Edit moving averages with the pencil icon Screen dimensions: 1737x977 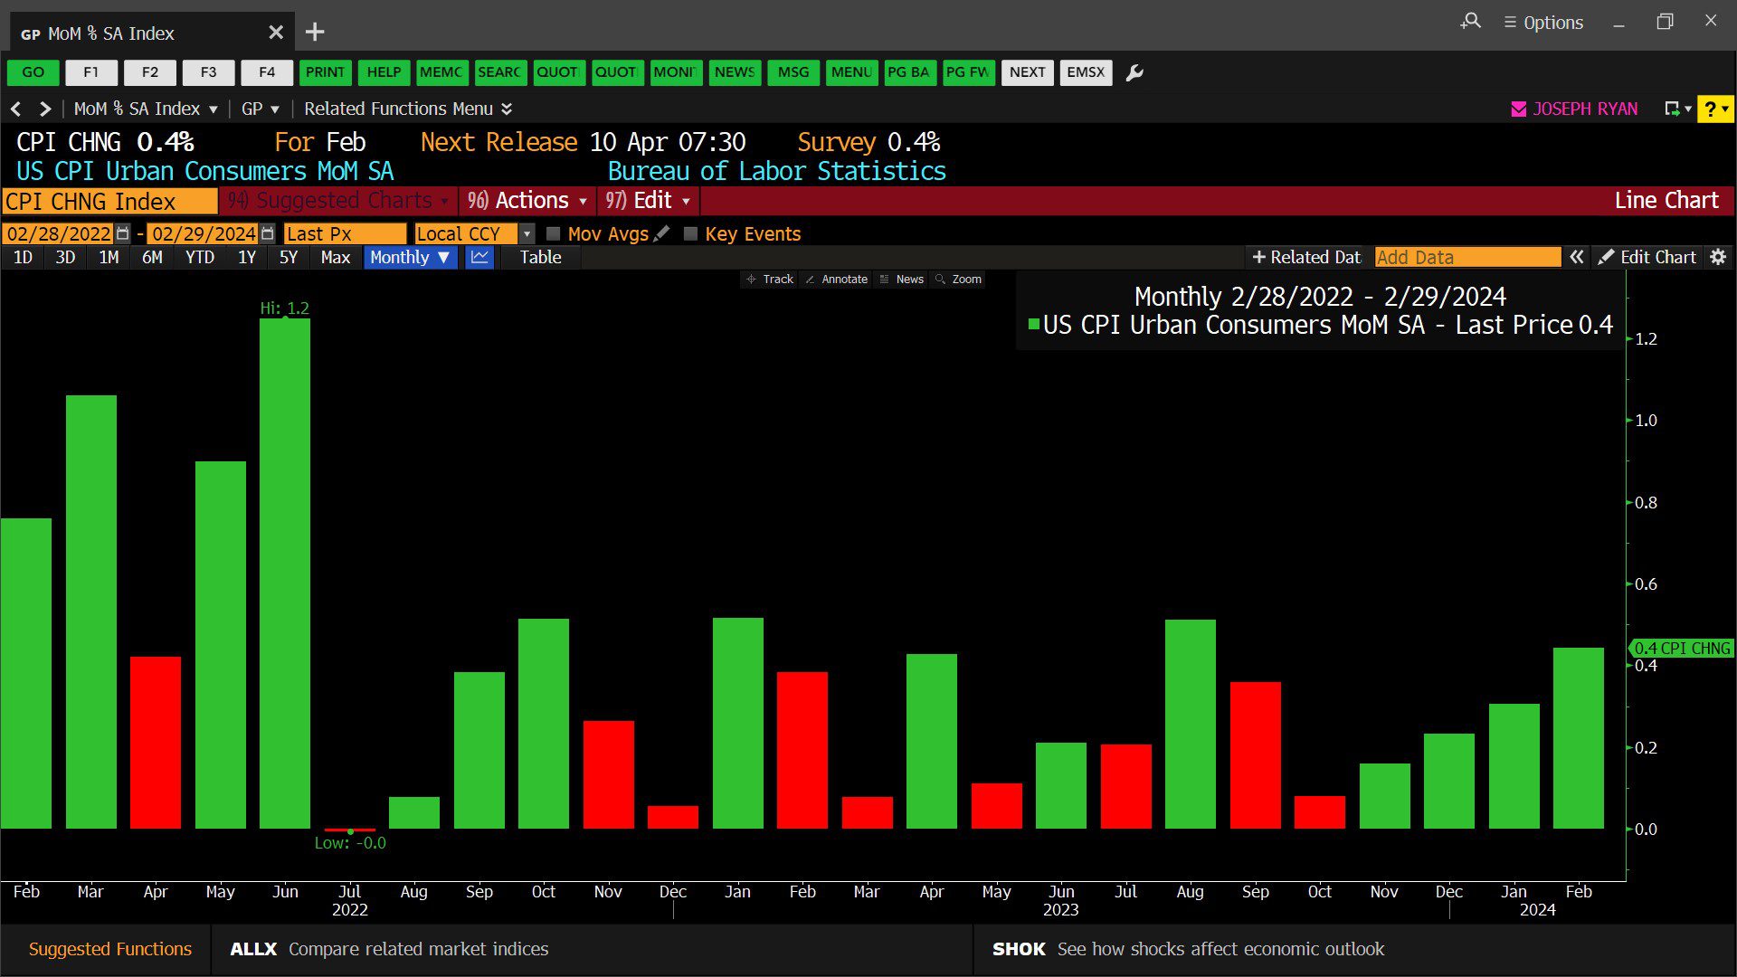tap(661, 233)
